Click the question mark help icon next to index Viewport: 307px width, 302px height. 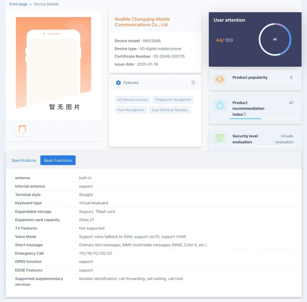(x=244, y=114)
